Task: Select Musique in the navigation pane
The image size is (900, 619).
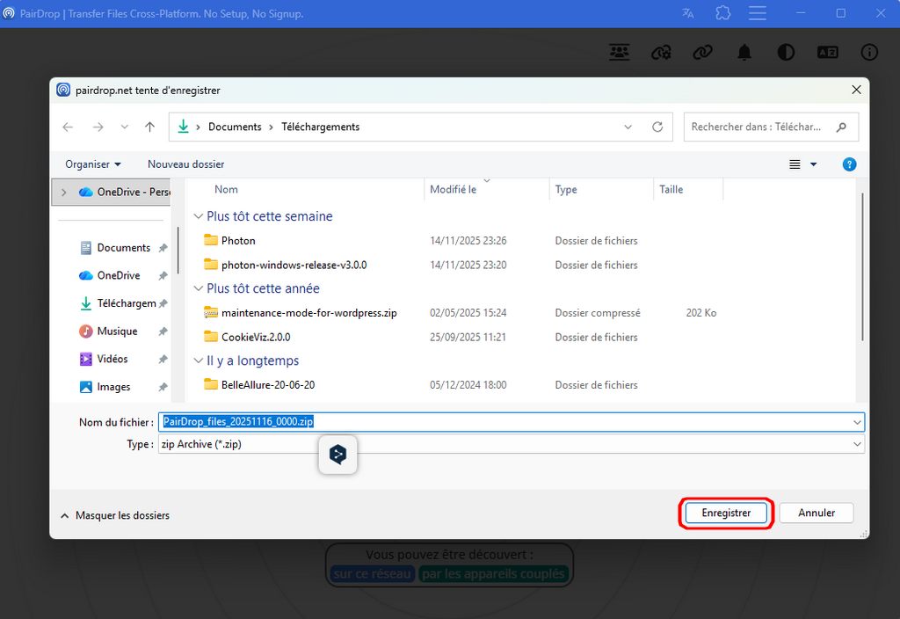Action: (117, 331)
